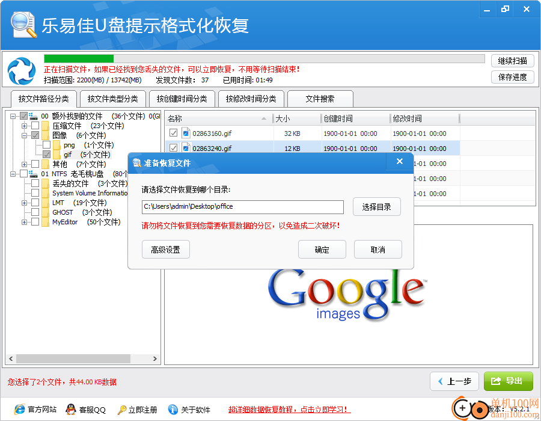Click the icon in the 准备恢复文件 dialog title
This screenshot has width=541, height=421.
coord(137,162)
